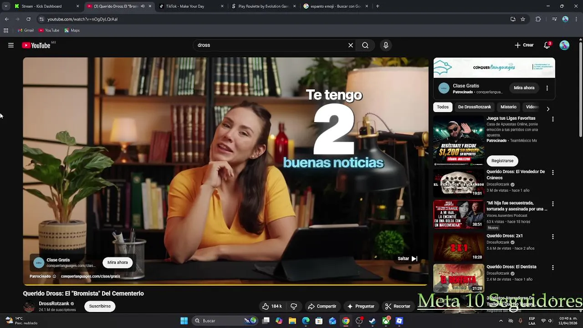Open options for Mi hija fue secuestrada video
This screenshot has height=328, width=583.
553,204
